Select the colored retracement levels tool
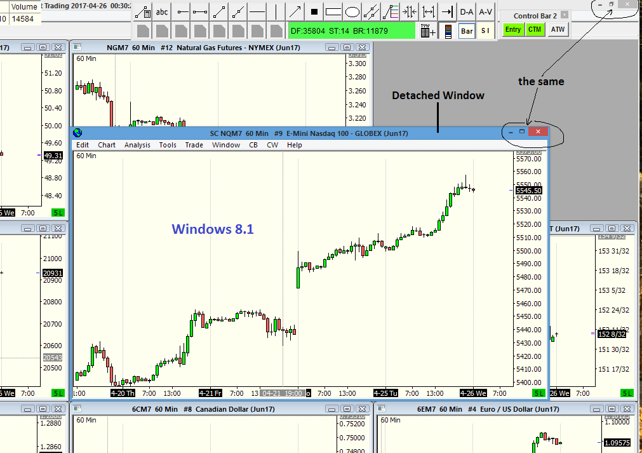The width and height of the screenshot is (642, 453). pos(390,12)
